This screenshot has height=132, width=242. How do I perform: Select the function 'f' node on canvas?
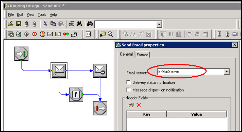[76, 94]
